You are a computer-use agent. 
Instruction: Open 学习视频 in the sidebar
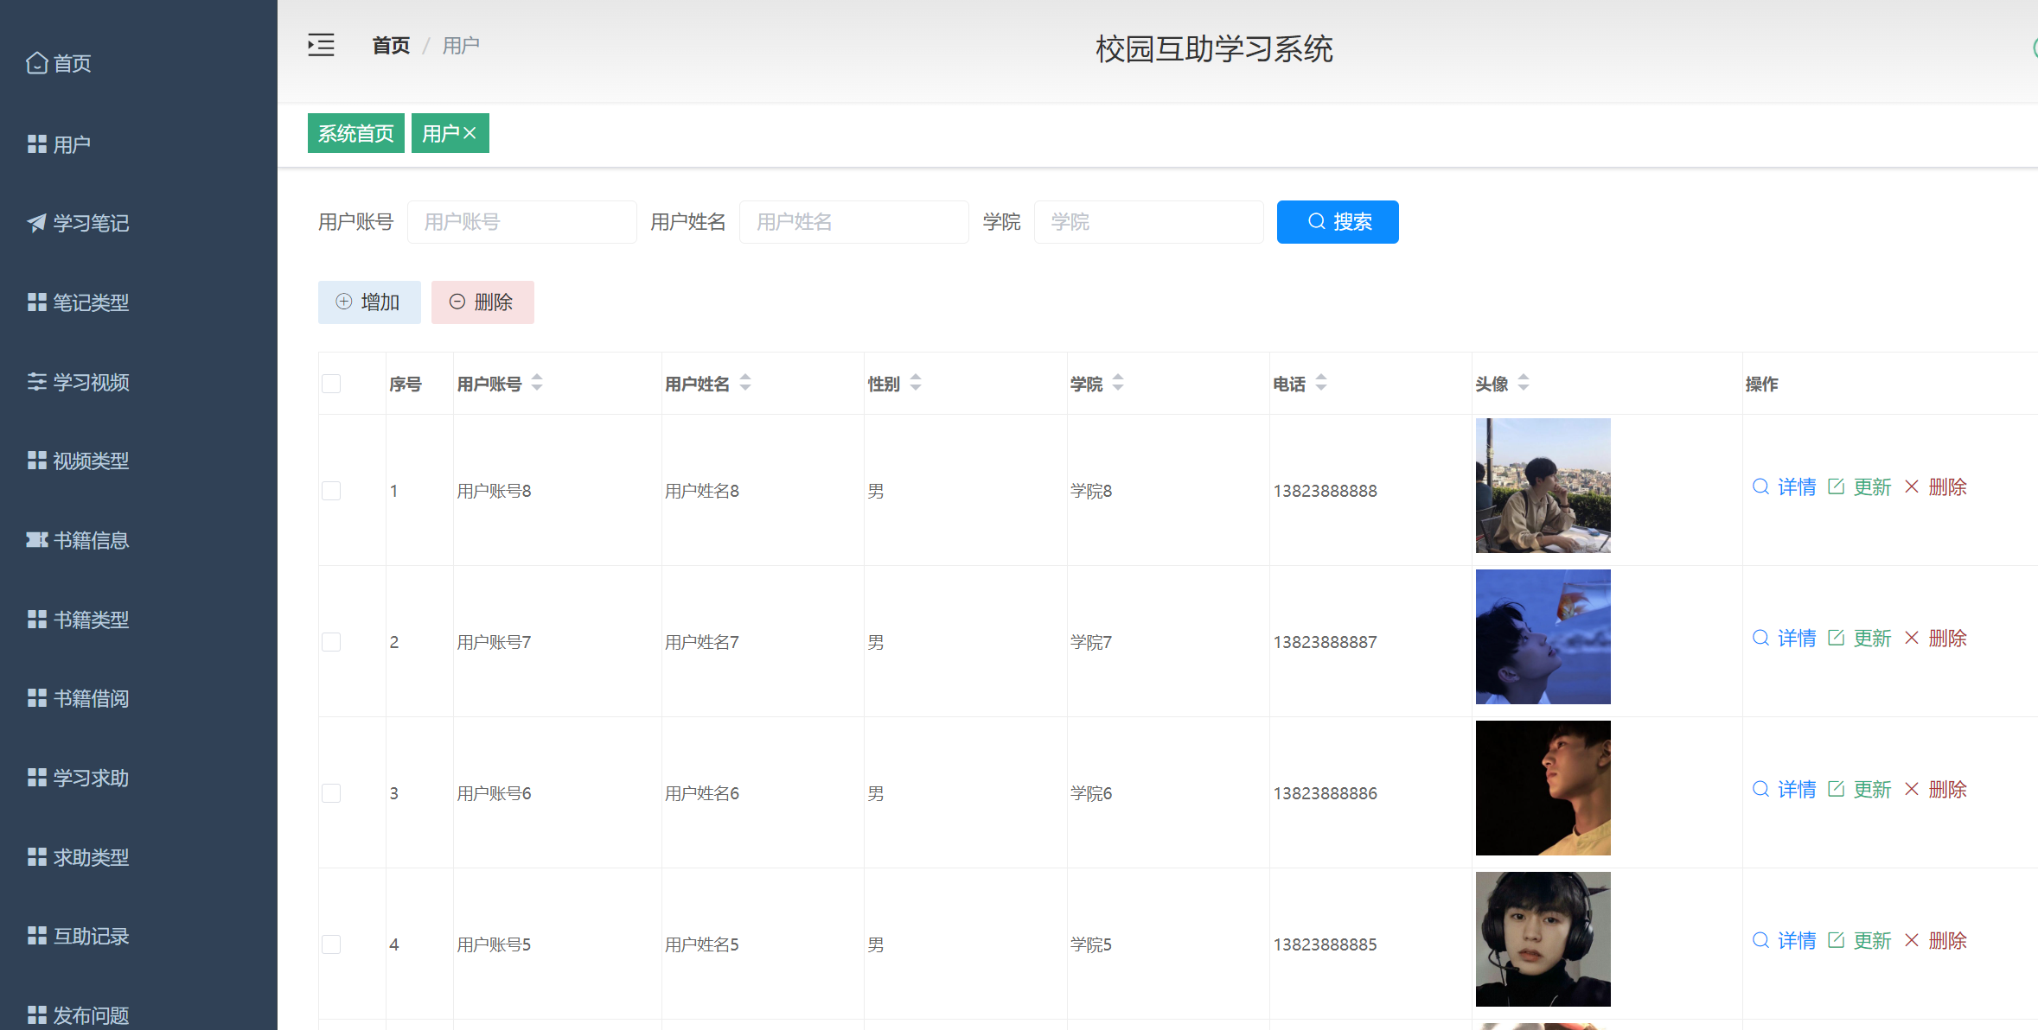click(x=91, y=382)
